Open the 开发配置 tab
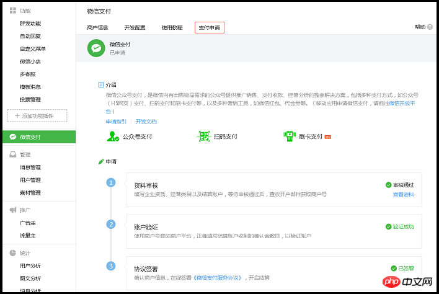This screenshot has width=439, height=294. (135, 27)
